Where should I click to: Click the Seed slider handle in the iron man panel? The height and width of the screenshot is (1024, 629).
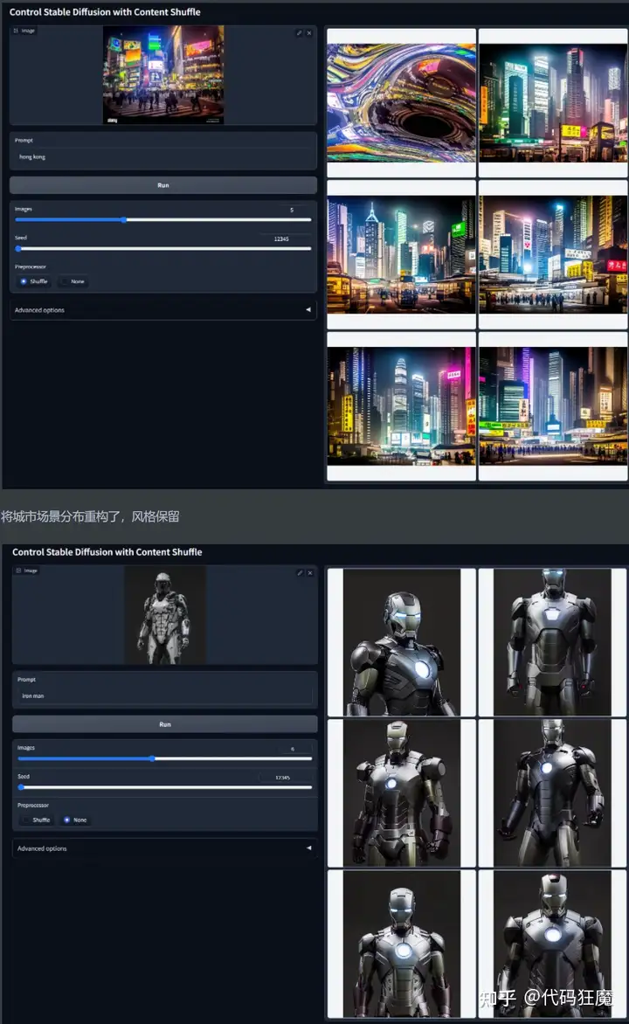(21, 787)
